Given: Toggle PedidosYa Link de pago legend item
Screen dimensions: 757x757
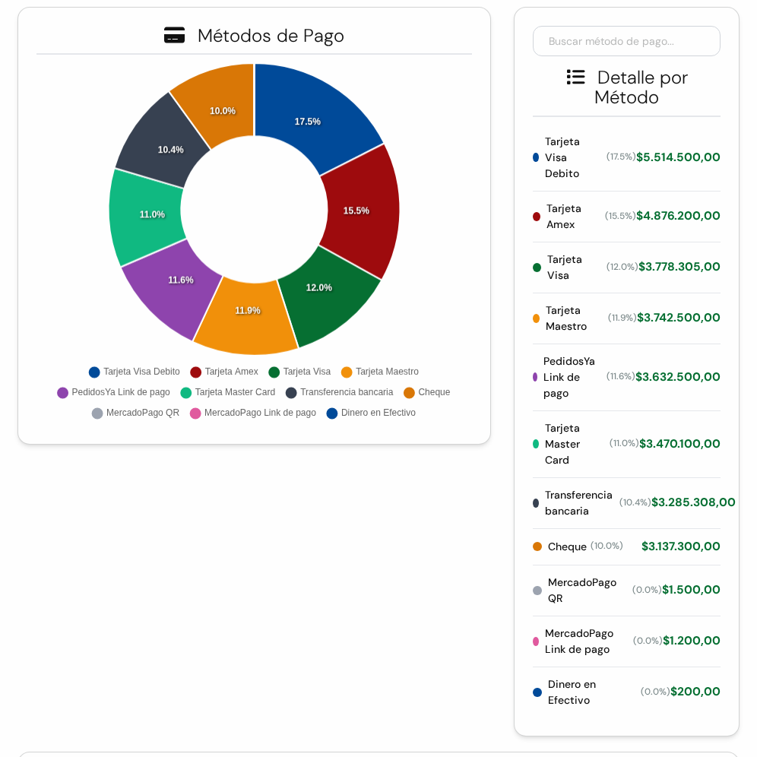Looking at the screenshot, I should (x=113, y=392).
